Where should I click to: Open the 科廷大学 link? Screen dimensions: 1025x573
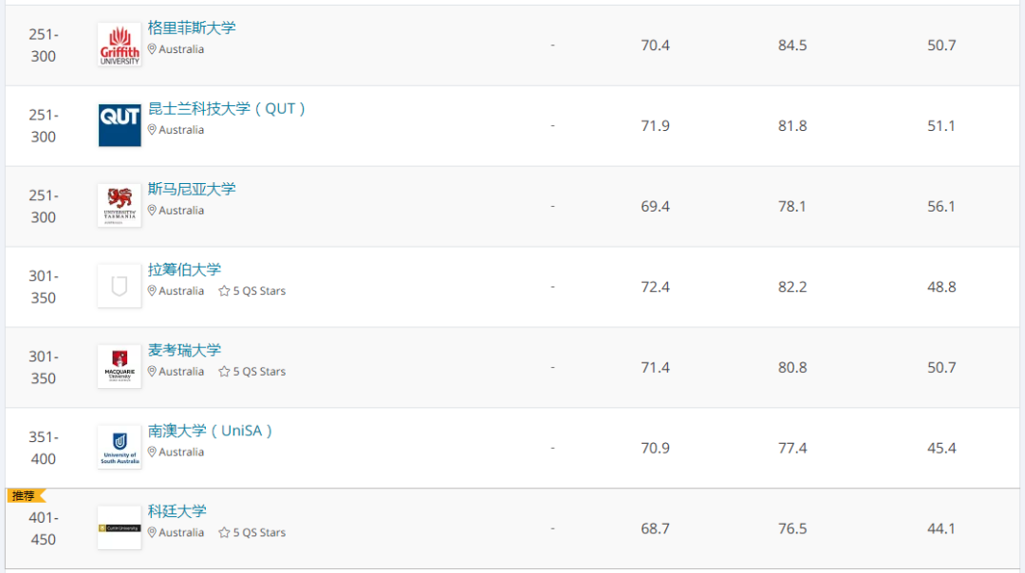tap(177, 512)
